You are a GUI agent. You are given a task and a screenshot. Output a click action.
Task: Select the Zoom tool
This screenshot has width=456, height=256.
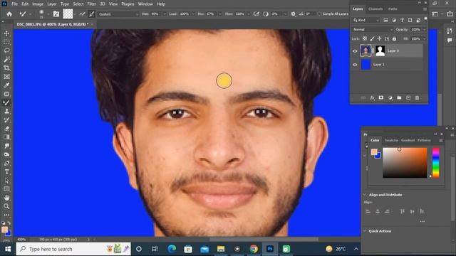click(x=6, y=206)
